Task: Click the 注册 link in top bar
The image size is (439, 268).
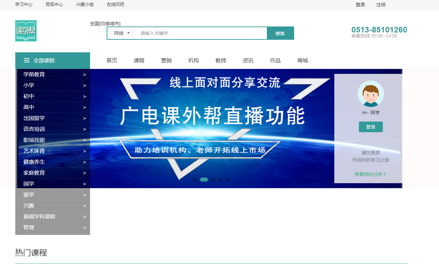Action: coord(381,5)
